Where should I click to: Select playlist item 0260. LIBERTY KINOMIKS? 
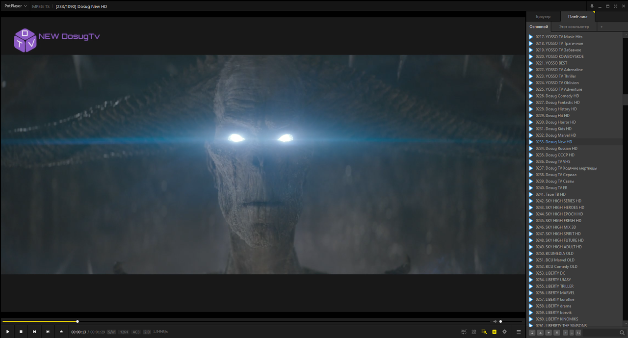tap(575, 319)
